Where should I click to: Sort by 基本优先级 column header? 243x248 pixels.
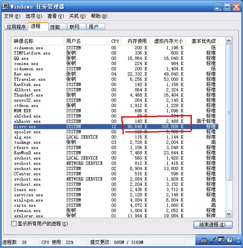pyautogui.click(x=202, y=41)
